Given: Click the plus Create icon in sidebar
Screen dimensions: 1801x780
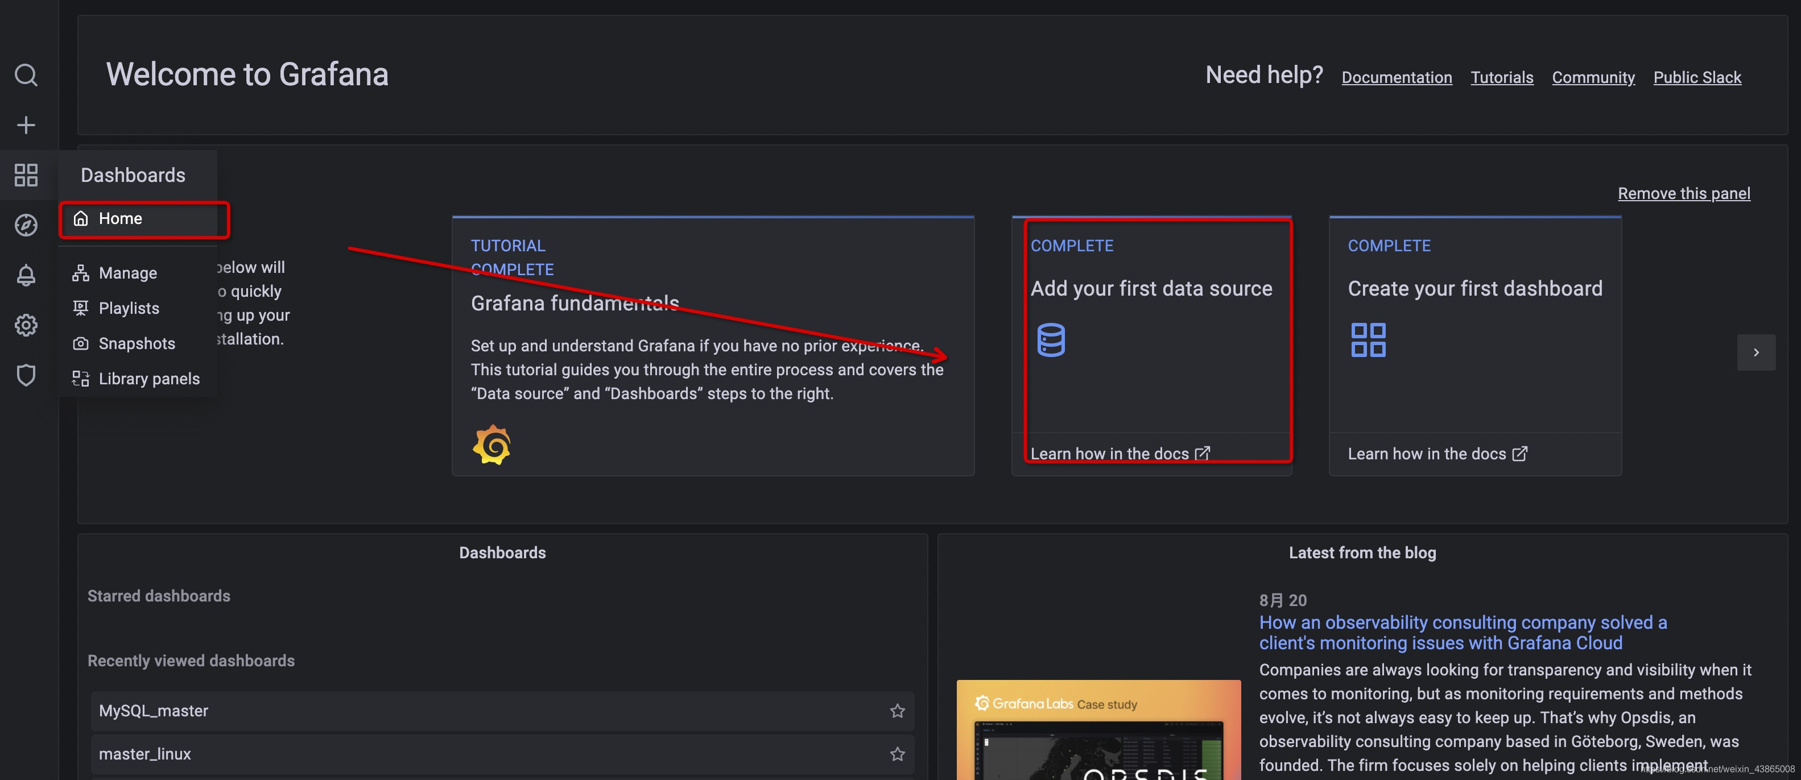Looking at the screenshot, I should coord(26,125).
